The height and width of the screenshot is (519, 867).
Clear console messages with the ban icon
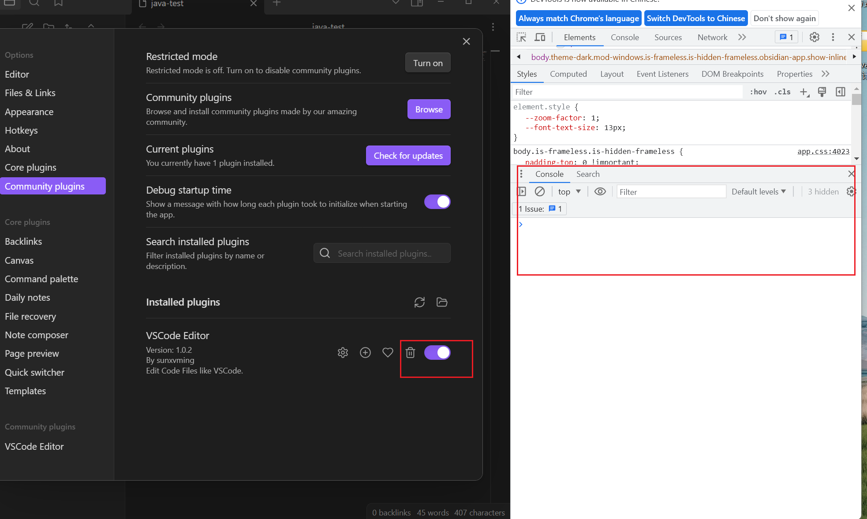(x=540, y=191)
